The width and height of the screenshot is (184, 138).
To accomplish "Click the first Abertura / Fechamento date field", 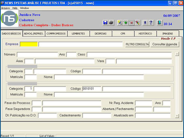I will click(x=144, y=109).
